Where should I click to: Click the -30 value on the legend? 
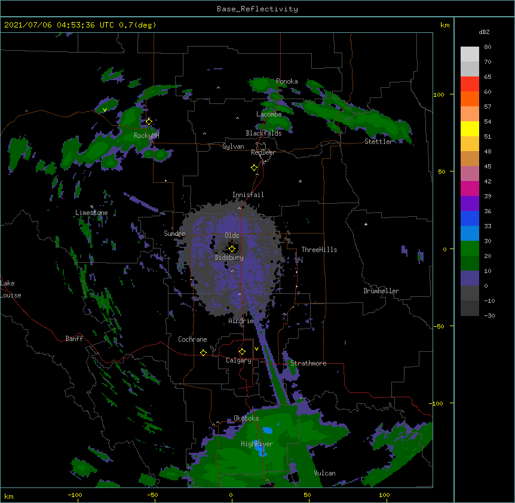[x=489, y=315]
